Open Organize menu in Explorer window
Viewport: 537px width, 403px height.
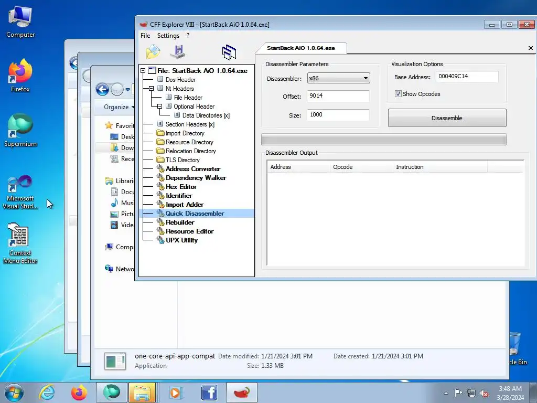pyautogui.click(x=119, y=107)
